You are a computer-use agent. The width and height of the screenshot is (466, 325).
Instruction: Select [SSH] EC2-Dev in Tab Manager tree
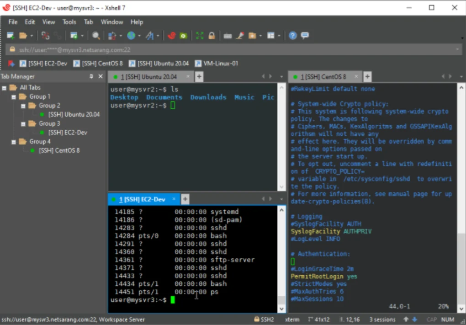tap(68, 133)
